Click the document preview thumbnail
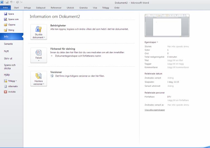This screenshot has width=210, height=148. (167, 25)
